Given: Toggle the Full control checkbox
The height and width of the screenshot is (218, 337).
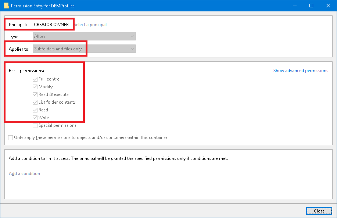Looking at the screenshot, I should tap(35, 79).
